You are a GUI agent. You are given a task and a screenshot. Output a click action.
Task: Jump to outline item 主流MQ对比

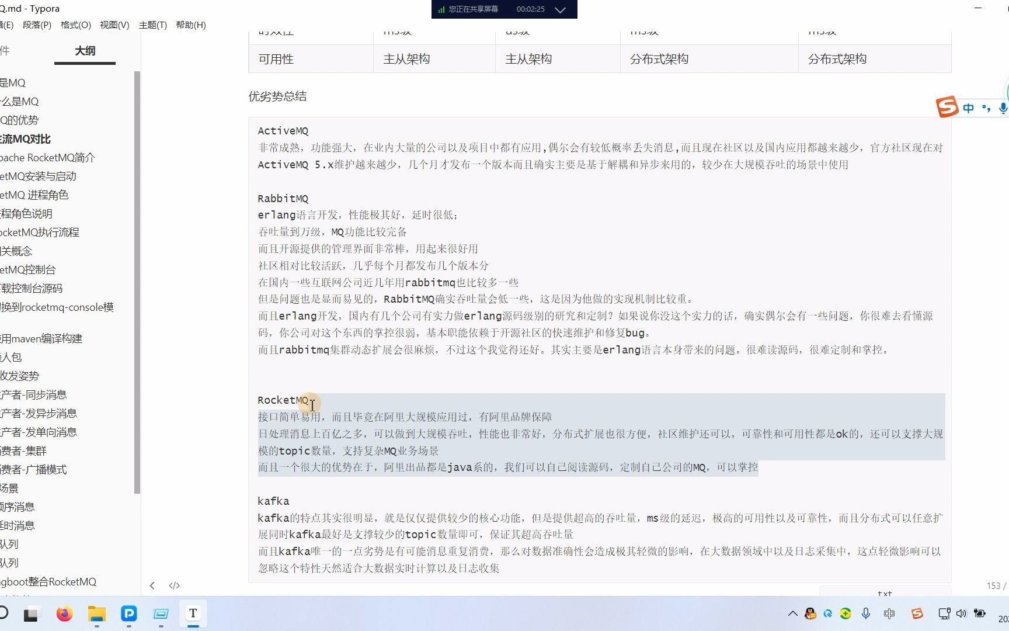pos(25,138)
